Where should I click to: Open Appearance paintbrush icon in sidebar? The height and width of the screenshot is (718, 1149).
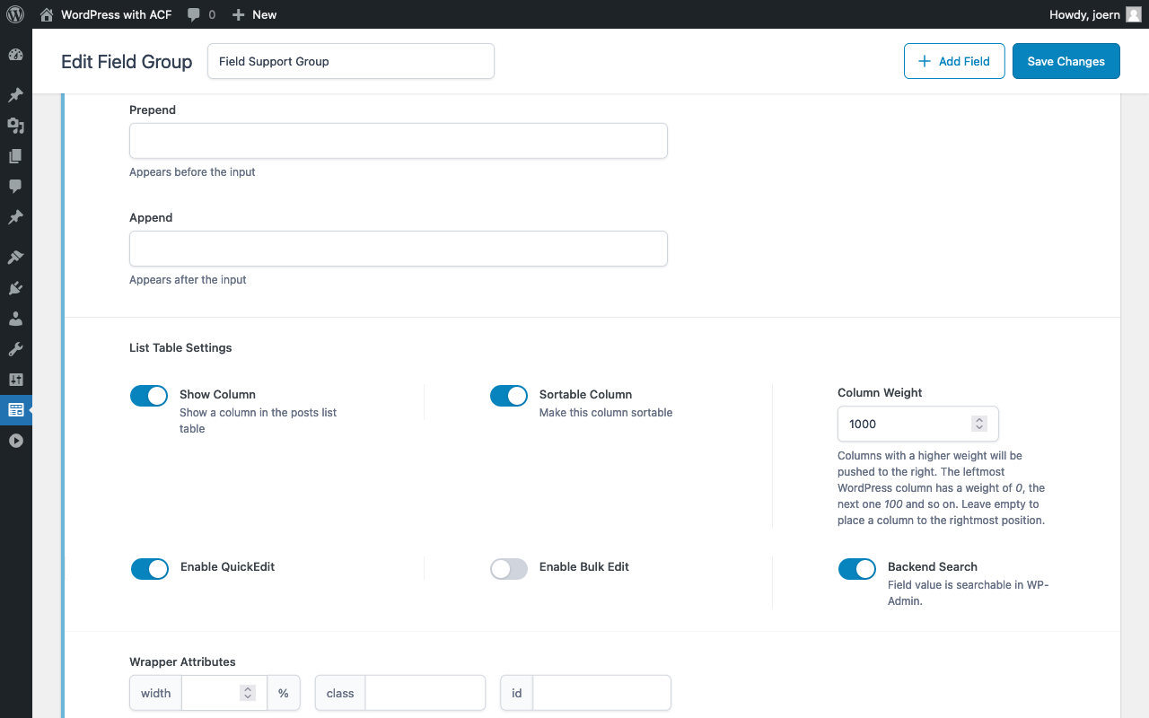pos(15,258)
